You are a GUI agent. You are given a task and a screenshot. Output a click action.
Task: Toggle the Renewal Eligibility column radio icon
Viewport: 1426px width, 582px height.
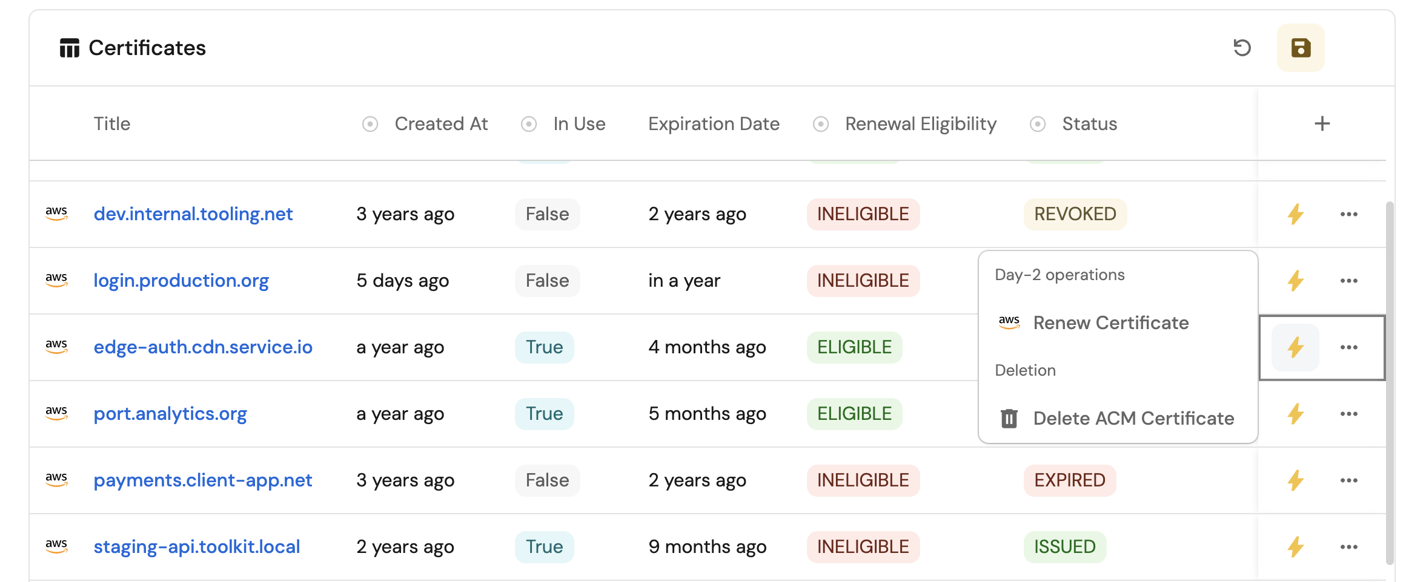[821, 124]
